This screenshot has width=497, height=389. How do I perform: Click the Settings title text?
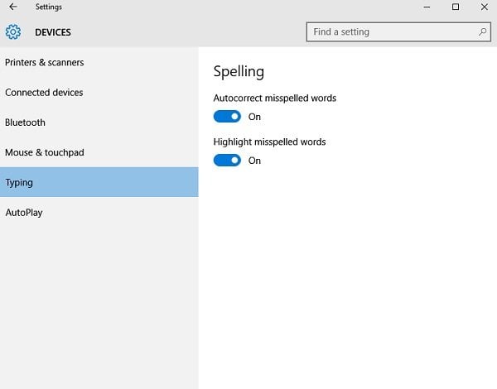49,7
